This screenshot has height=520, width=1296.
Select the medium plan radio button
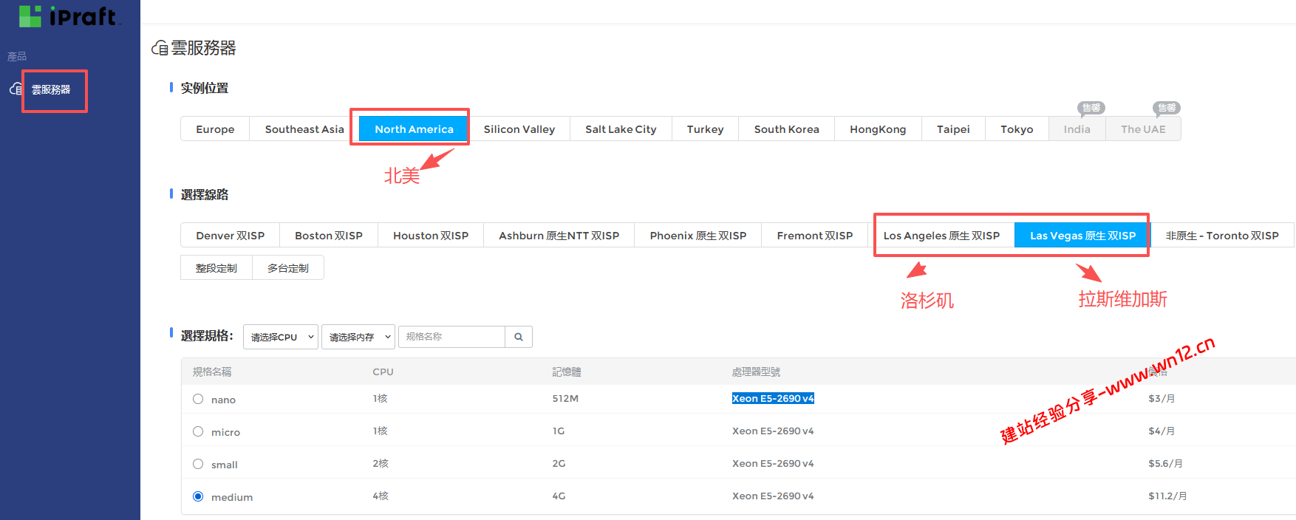coord(198,496)
